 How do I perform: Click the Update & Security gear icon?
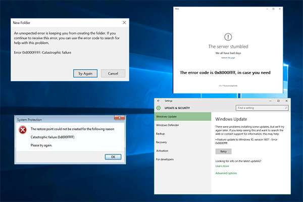(x=159, y=108)
